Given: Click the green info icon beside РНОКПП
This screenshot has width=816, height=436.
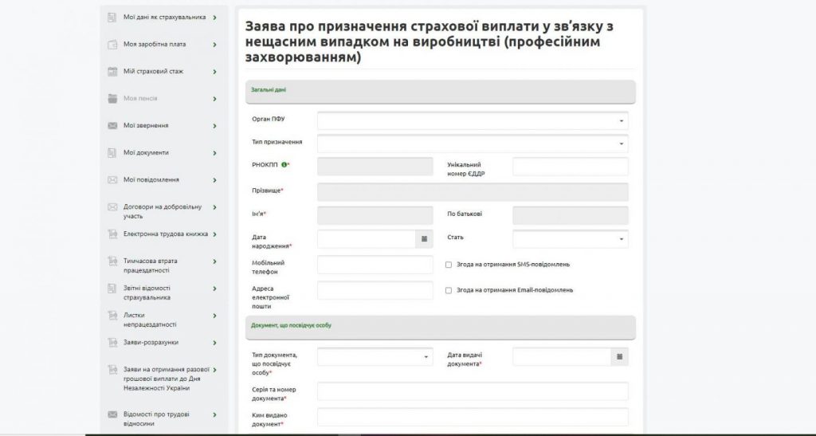Looking at the screenshot, I should coord(284,164).
